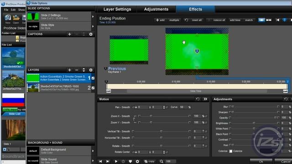Open the Edit menu in ProShow window
This screenshot has width=292, height=164.
point(13,10)
